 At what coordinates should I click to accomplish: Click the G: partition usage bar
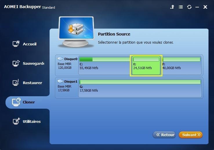tap(140, 82)
